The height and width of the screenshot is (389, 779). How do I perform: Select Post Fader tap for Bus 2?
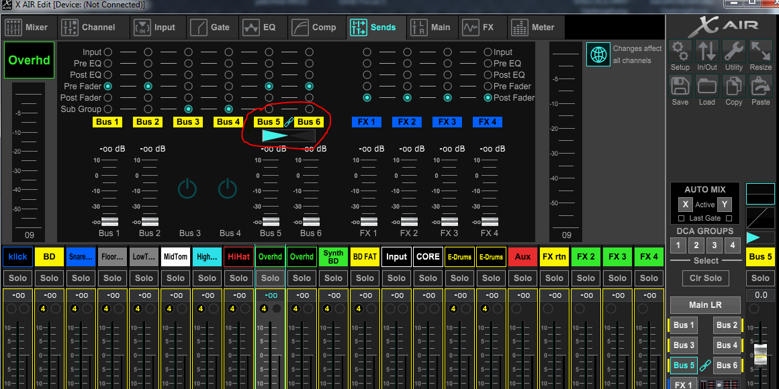click(148, 98)
